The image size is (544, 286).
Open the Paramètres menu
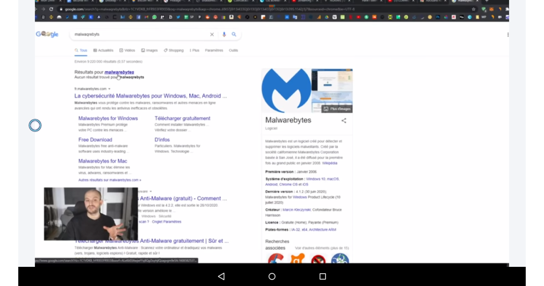[214, 50]
